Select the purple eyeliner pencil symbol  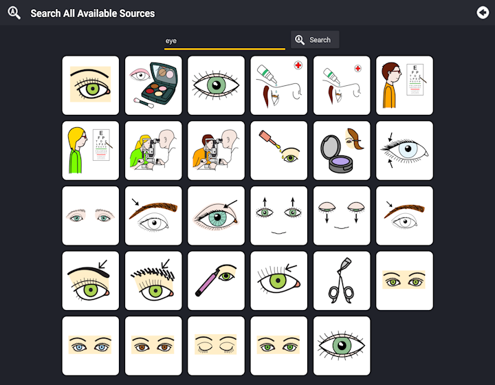tap(216, 281)
